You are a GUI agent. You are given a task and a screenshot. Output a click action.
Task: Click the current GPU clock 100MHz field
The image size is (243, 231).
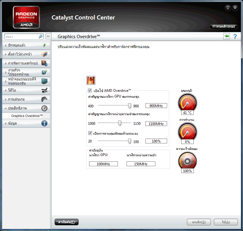[103, 164]
